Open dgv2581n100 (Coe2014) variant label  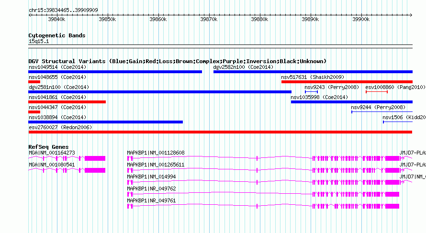click(59, 87)
